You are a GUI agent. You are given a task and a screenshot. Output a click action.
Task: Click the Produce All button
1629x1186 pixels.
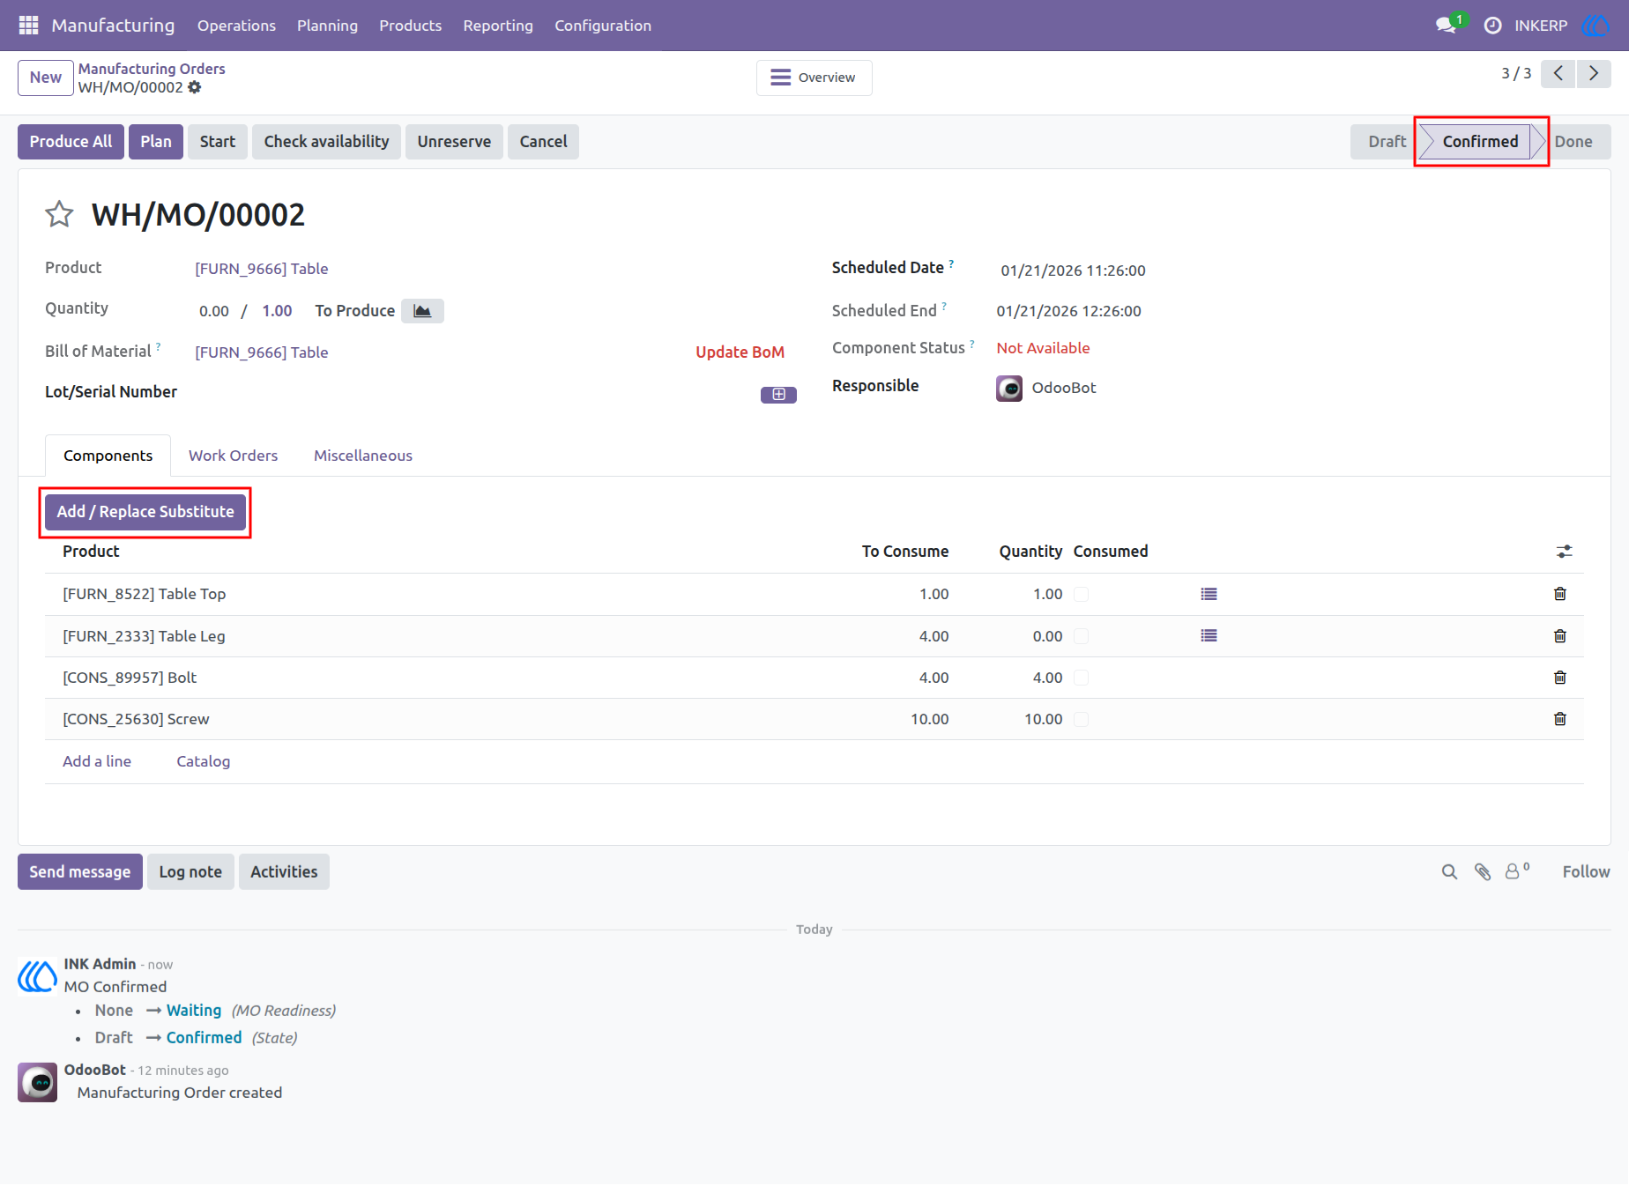pos(71,142)
